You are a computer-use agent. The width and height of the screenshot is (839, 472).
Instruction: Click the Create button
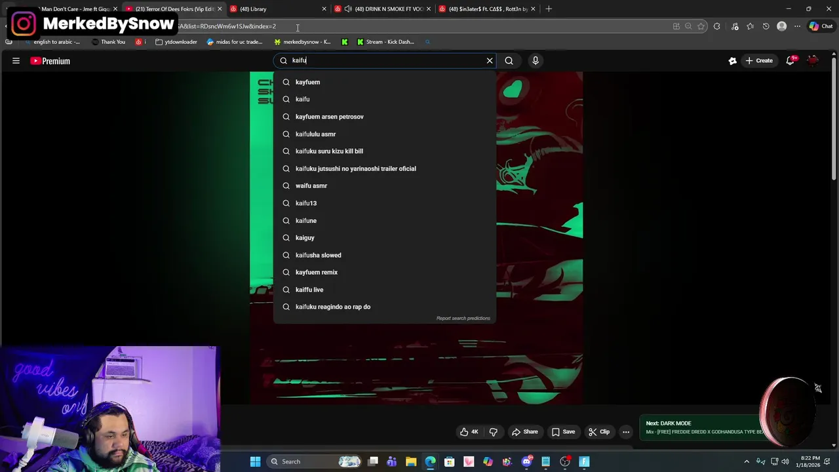coord(759,60)
